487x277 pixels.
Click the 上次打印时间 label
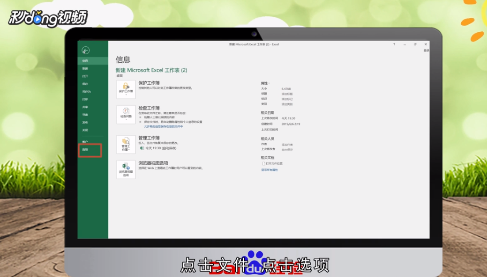pos(270,130)
